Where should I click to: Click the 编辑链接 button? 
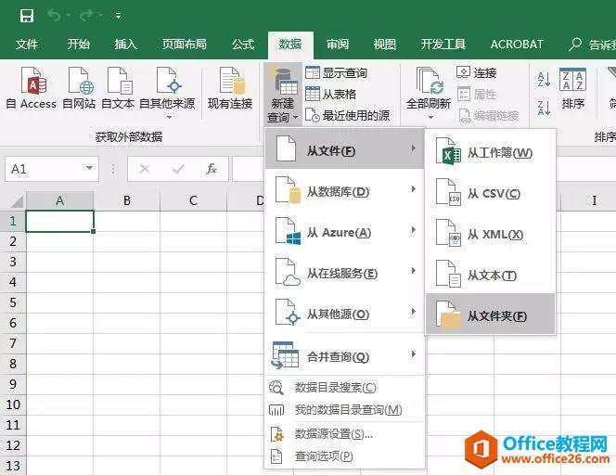pyautogui.click(x=489, y=115)
